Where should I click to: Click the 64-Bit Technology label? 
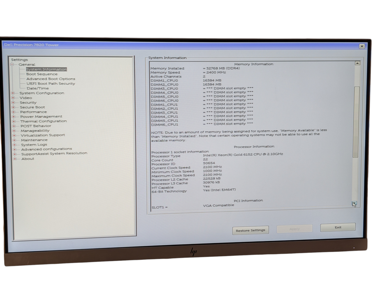[x=169, y=191]
